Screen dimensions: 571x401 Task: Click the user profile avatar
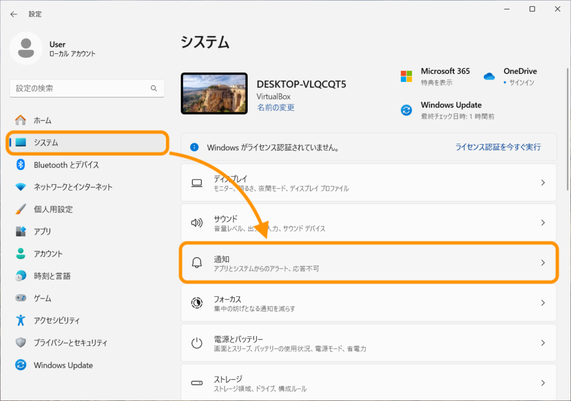[26, 48]
